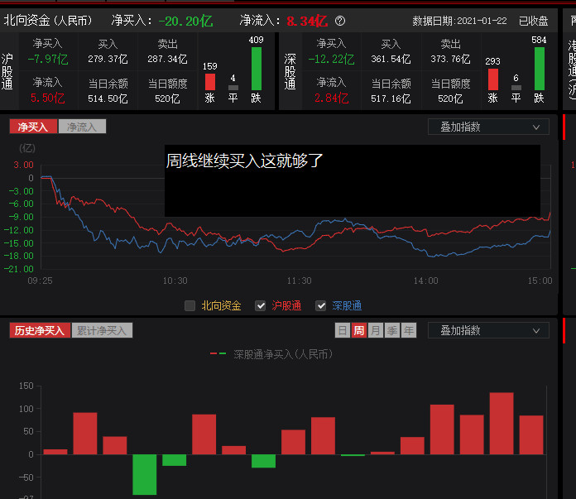Uncheck the 深股通 series checkbox

pyautogui.click(x=321, y=305)
